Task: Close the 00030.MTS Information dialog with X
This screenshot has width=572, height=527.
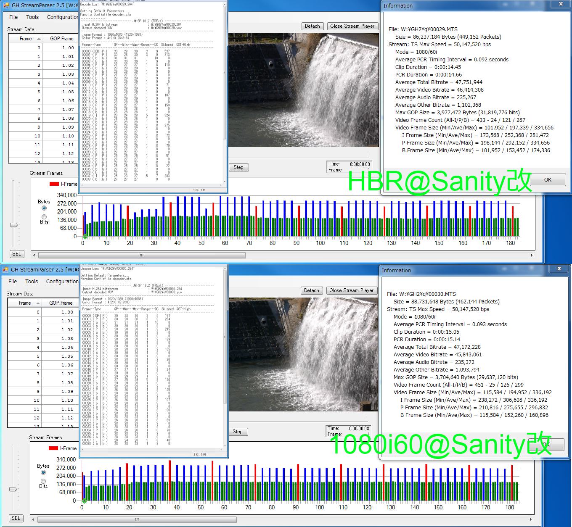Action: 559,269
